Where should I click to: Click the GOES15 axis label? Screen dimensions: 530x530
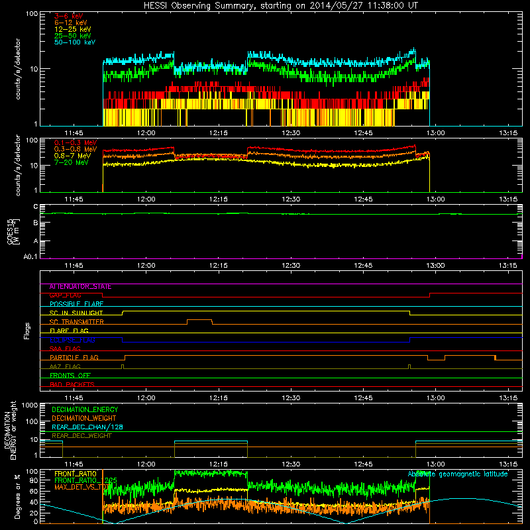[x=11, y=231]
